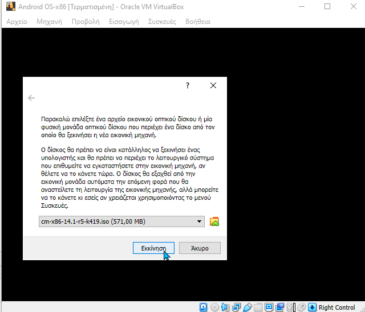Open the Αρχείο menu
Viewport: 365px width, 312px height.
click(x=17, y=22)
